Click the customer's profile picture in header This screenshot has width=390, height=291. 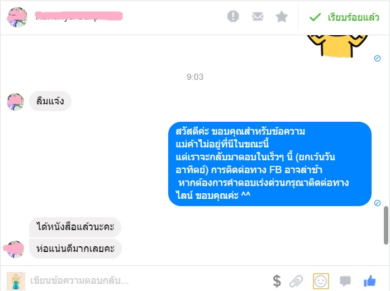[x=17, y=17]
